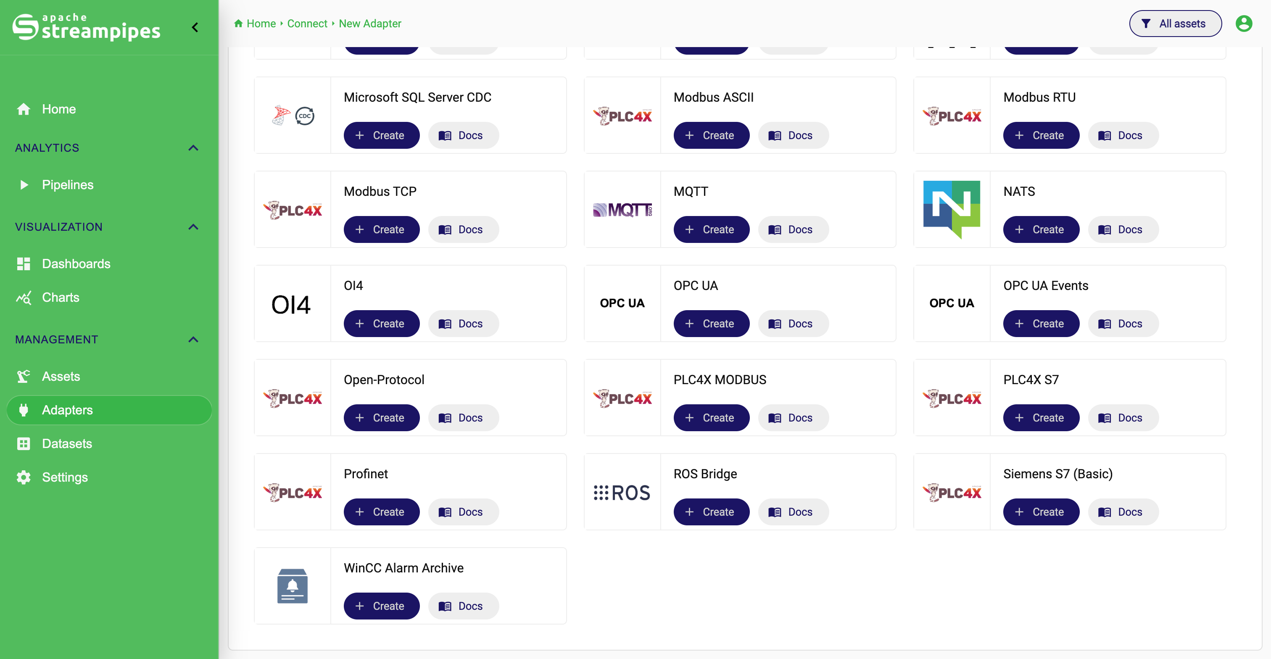The image size is (1271, 659).
Task: Create a Siemens S7 (Basic) adapter
Action: [1041, 512]
